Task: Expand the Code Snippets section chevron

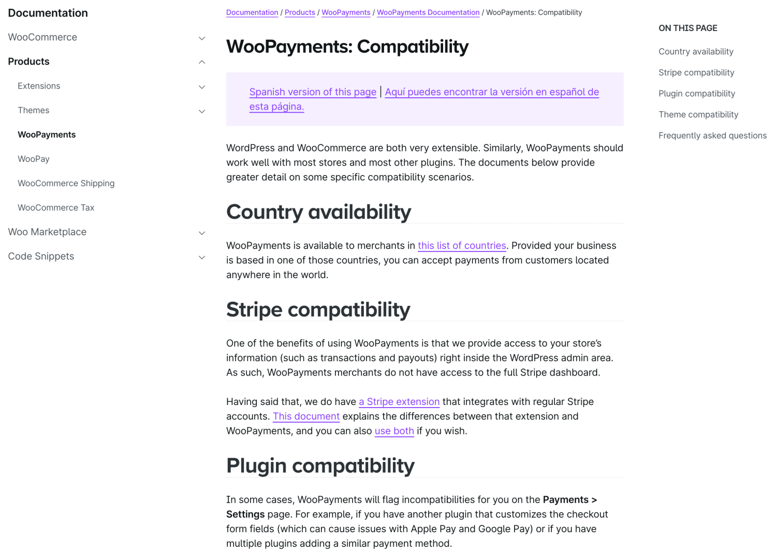Action: point(202,257)
